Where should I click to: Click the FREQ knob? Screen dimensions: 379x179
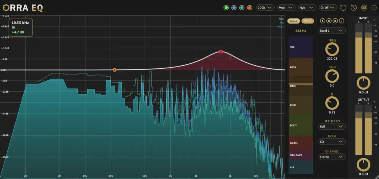click(332, 49)
